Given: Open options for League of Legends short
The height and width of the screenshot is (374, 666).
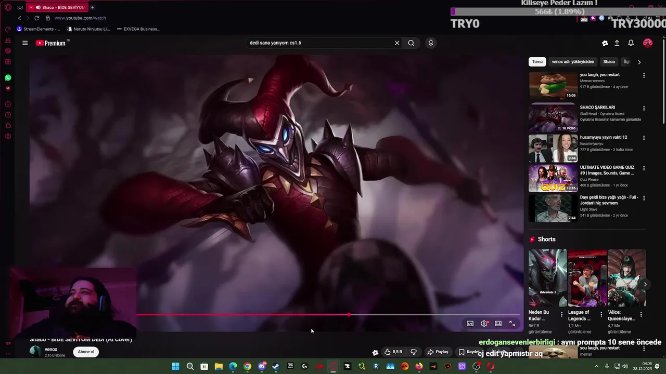Looking at the screenshot, I should pyautogui.click(x=601, y=314).
